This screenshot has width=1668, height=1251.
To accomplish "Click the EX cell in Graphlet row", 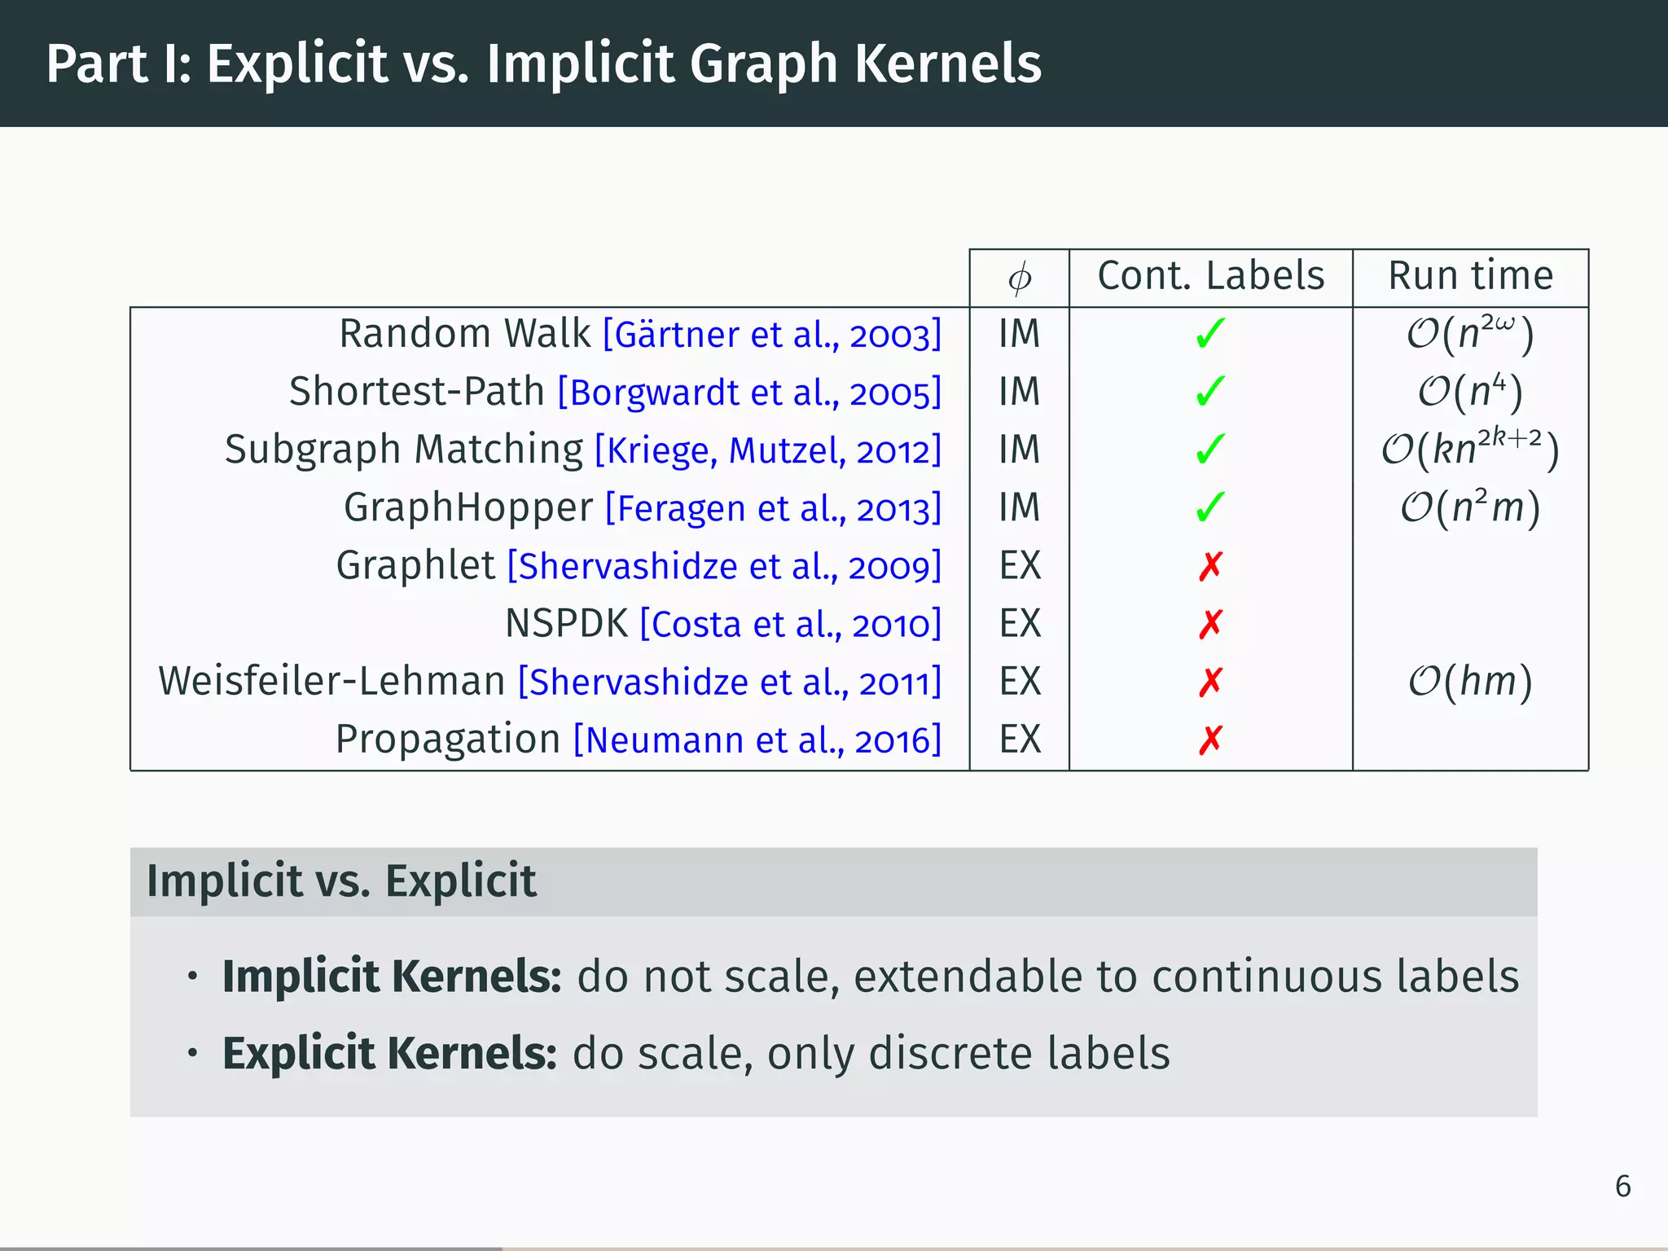I will coord(1020,565).
